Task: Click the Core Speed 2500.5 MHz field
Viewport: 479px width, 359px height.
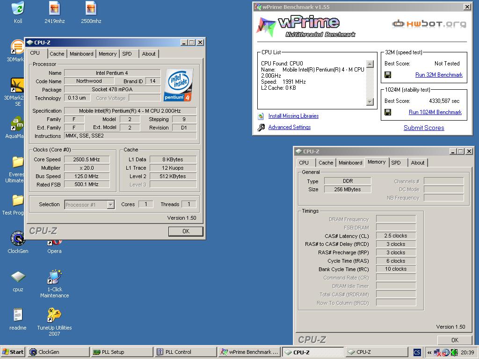Action: (x=87, y=159)
